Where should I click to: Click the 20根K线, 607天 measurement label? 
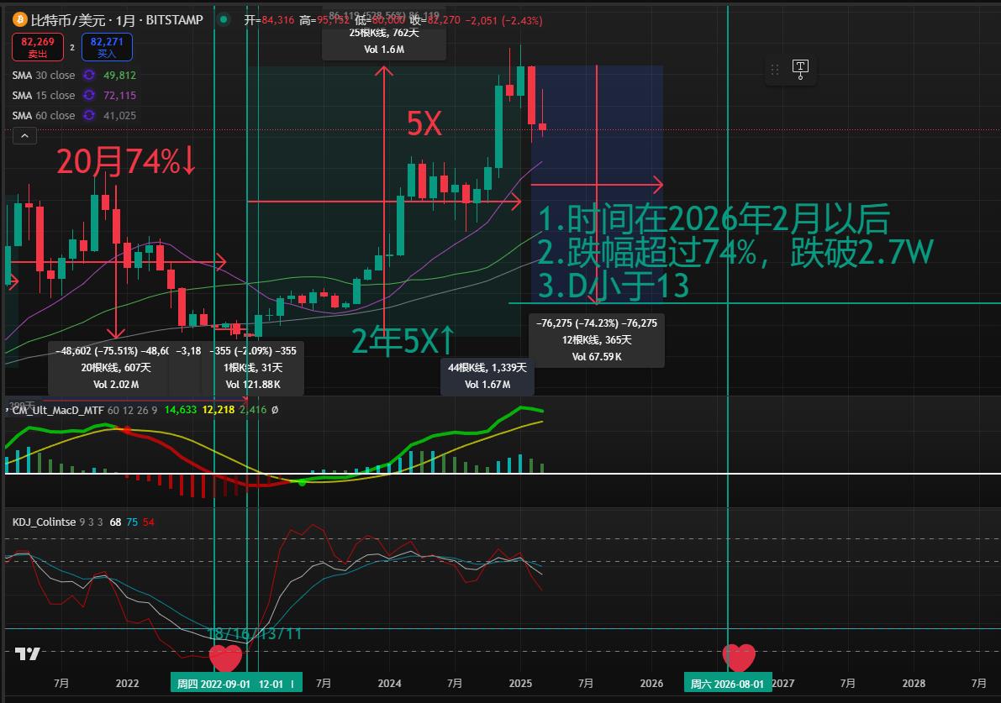115,367
